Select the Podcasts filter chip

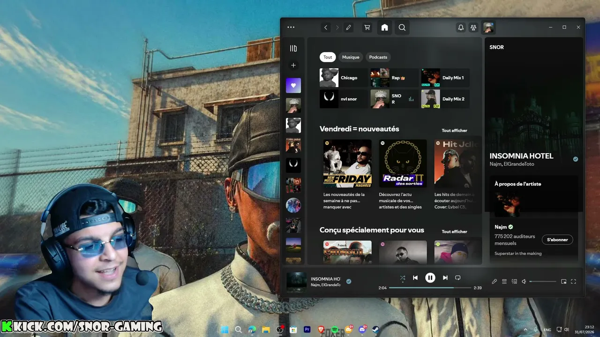[378, 57]
